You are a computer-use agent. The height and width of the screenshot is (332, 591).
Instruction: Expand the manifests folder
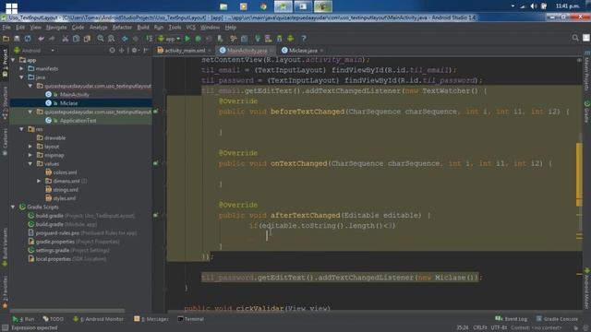click(22, 68)
